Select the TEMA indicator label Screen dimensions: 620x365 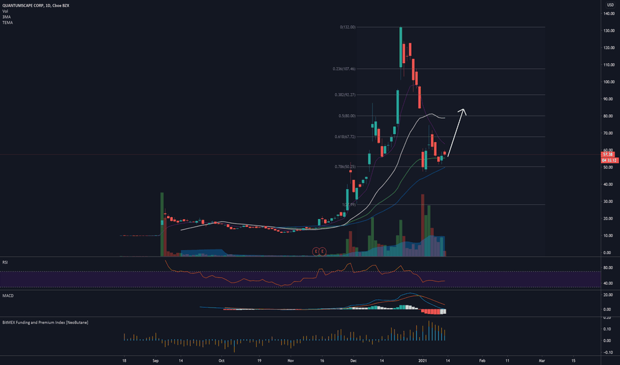[x=7, y=23]
